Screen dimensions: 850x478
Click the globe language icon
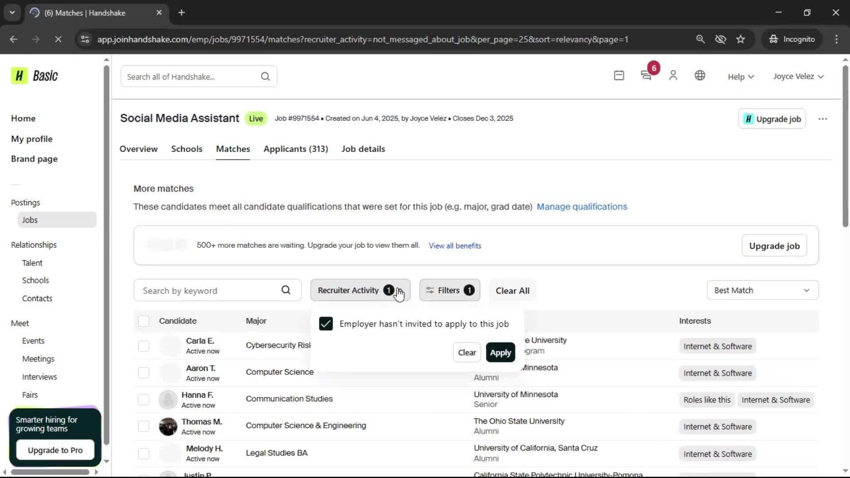pyautogui.click(x=700, y=76)
